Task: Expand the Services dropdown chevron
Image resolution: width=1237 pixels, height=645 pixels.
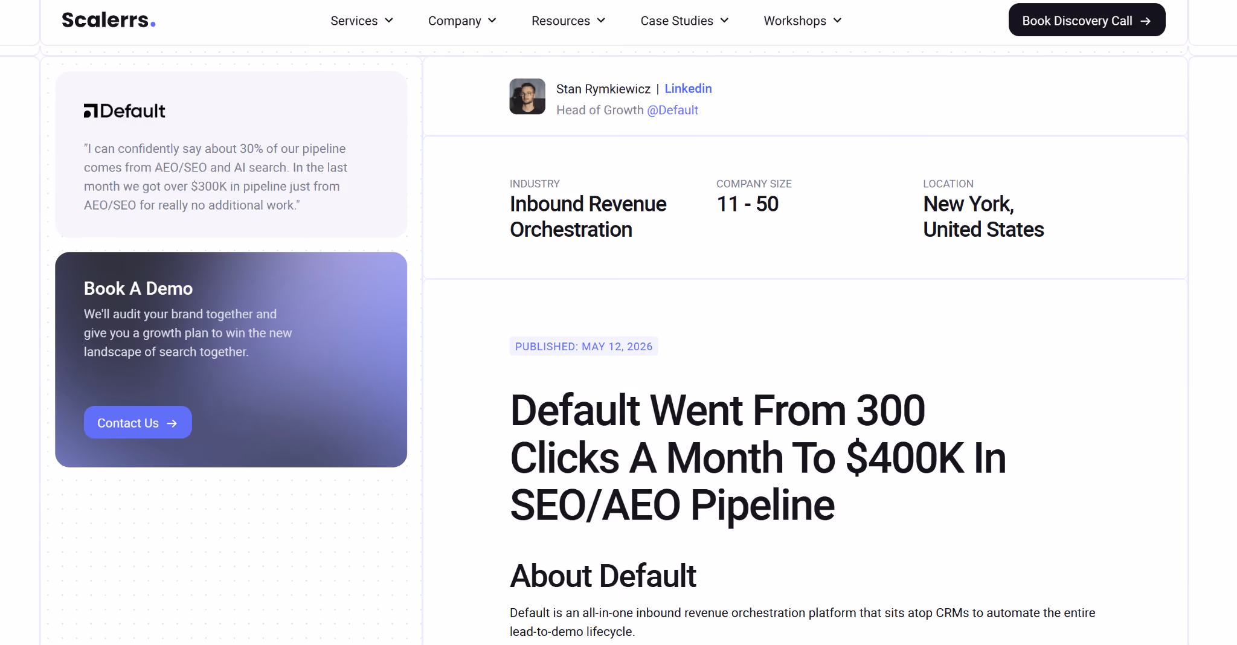Action: [x=389, y=21]
